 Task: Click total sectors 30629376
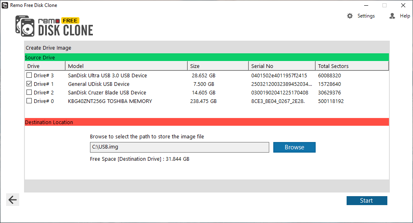click(330, 93)
